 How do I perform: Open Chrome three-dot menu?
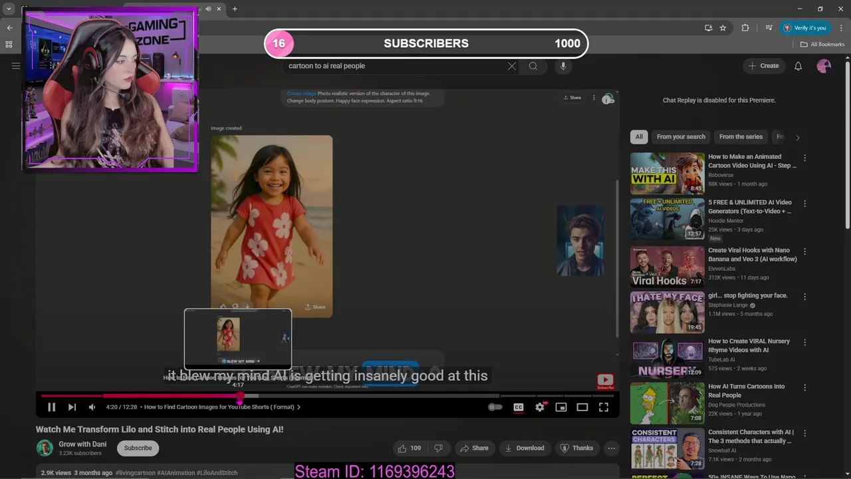840,28
